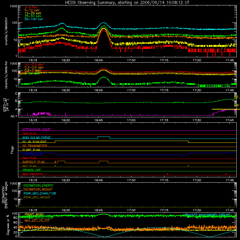Click the cyan 50-100 keV curve peak near 16:47
This screenshot has height=240, width=240.
[103, 23]
